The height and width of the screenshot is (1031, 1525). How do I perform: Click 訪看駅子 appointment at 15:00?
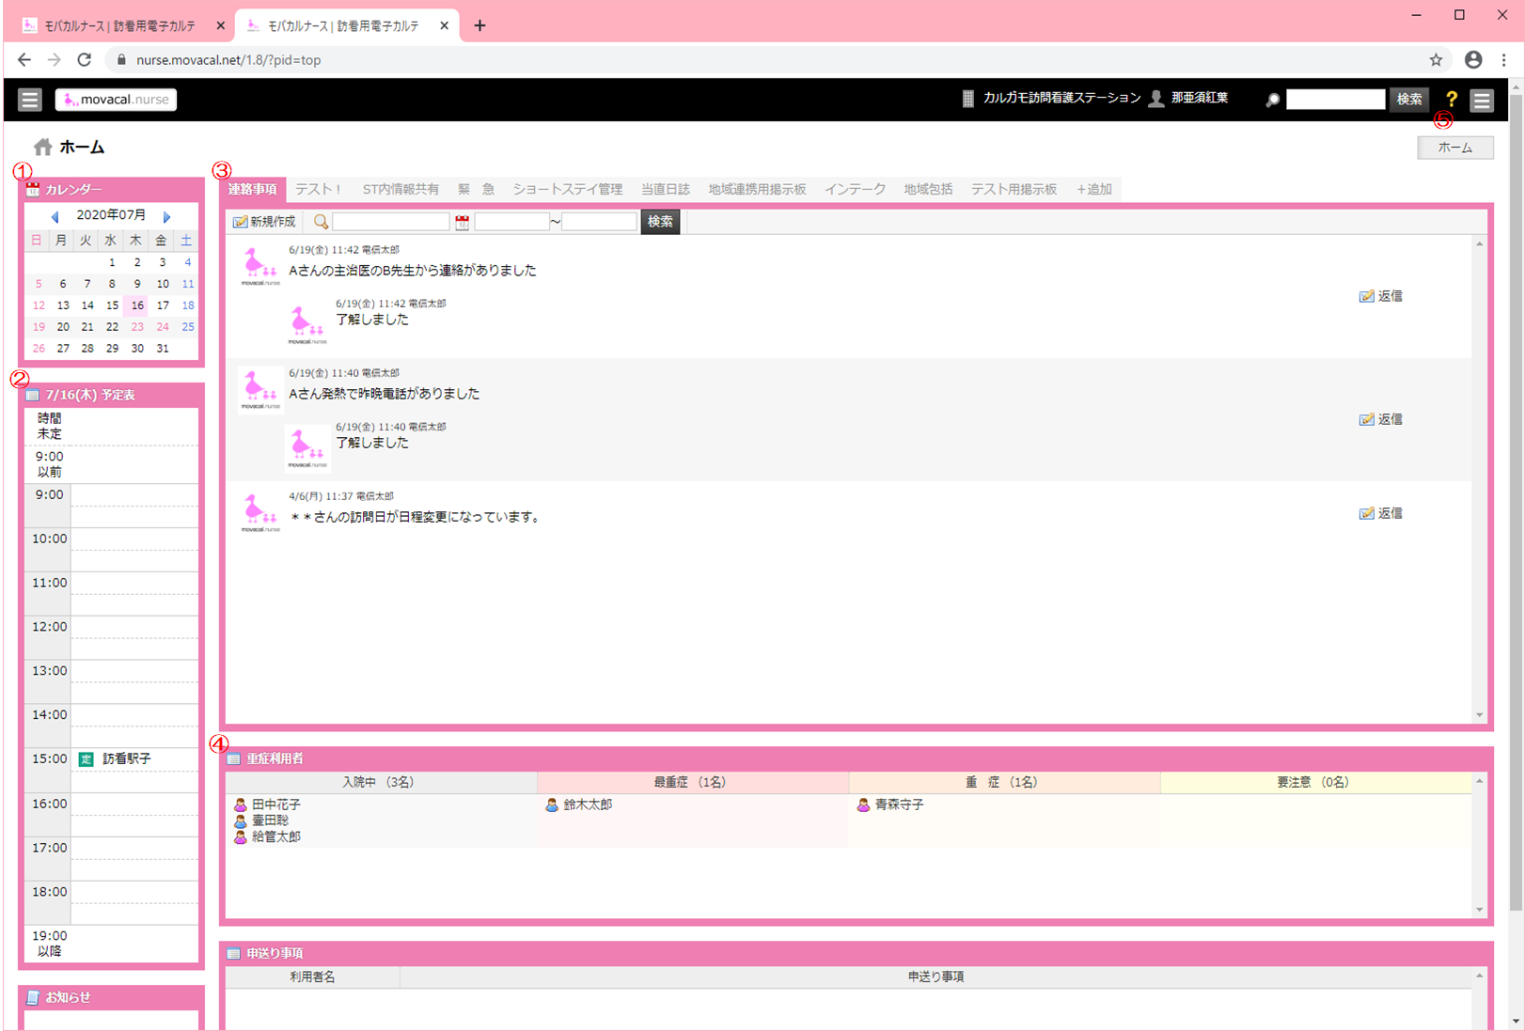[127, 759]
